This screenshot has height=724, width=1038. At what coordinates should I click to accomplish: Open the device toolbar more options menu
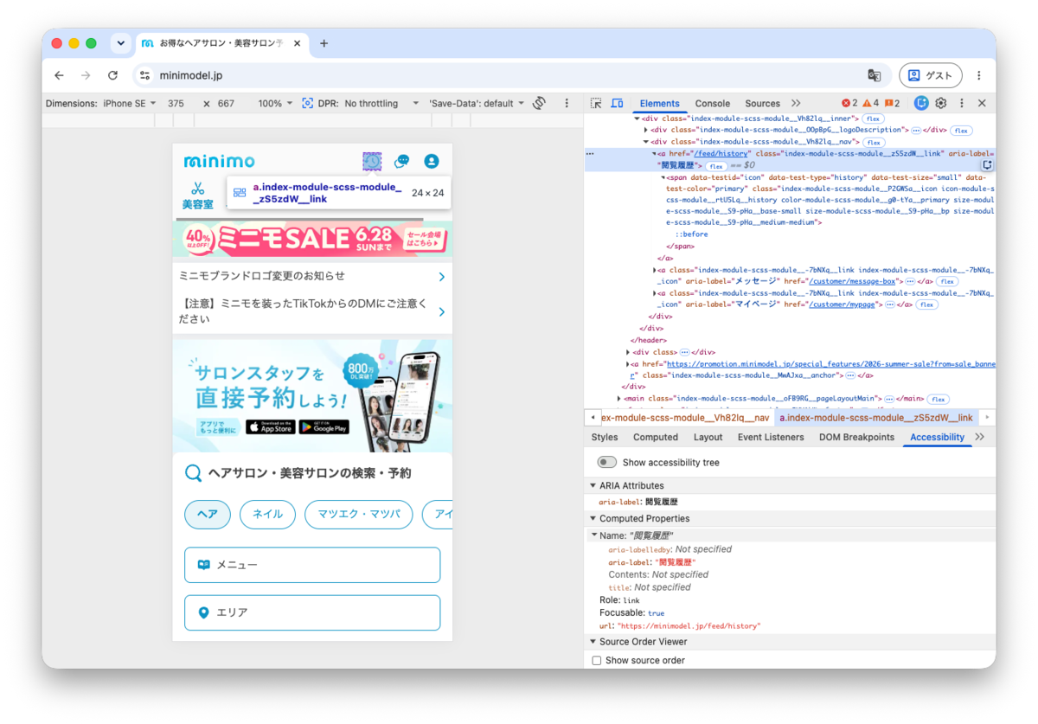click(567, 103)
